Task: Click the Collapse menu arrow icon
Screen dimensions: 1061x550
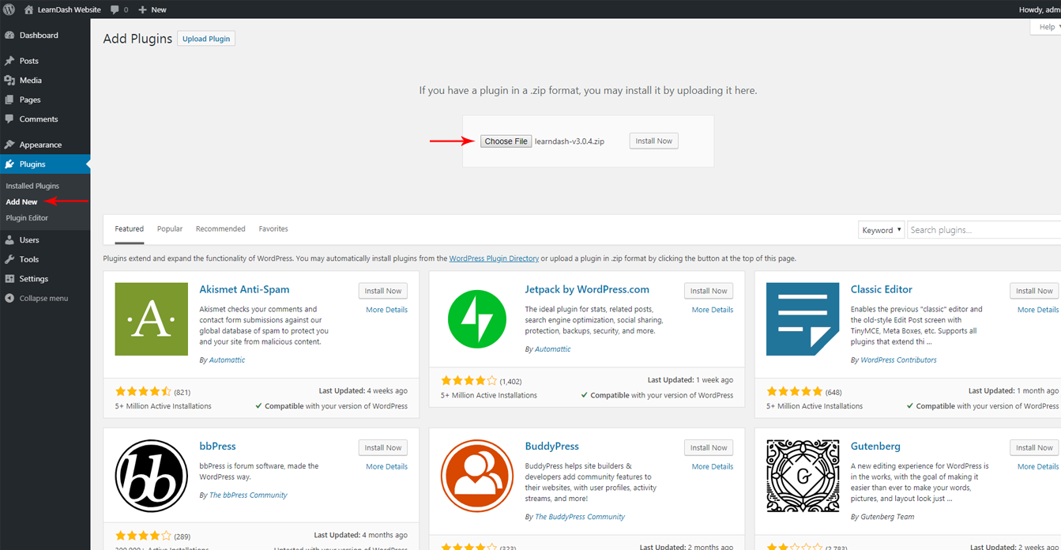Action: [x=9, y=299]
